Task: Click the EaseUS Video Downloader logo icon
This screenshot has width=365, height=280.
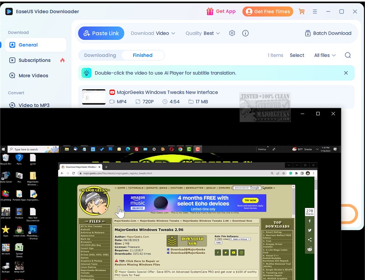Action: click(9, 11)
